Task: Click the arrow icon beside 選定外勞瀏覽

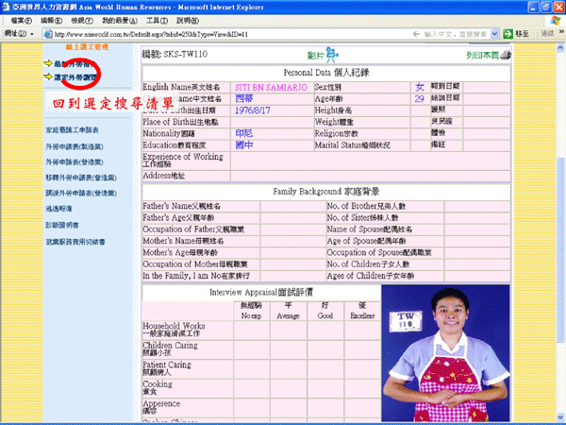Action: click(x=47, y=76)
